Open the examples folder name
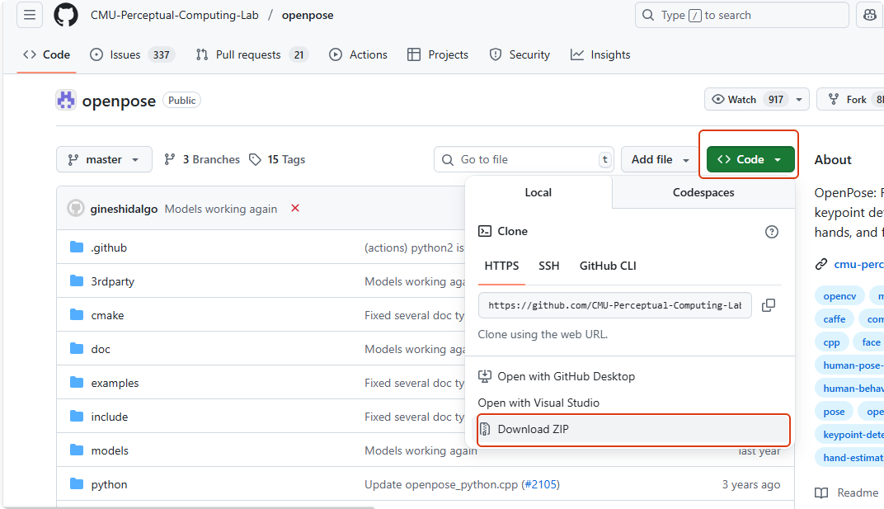The width and height of the screenshot is (884, 509). click(115, 383)
